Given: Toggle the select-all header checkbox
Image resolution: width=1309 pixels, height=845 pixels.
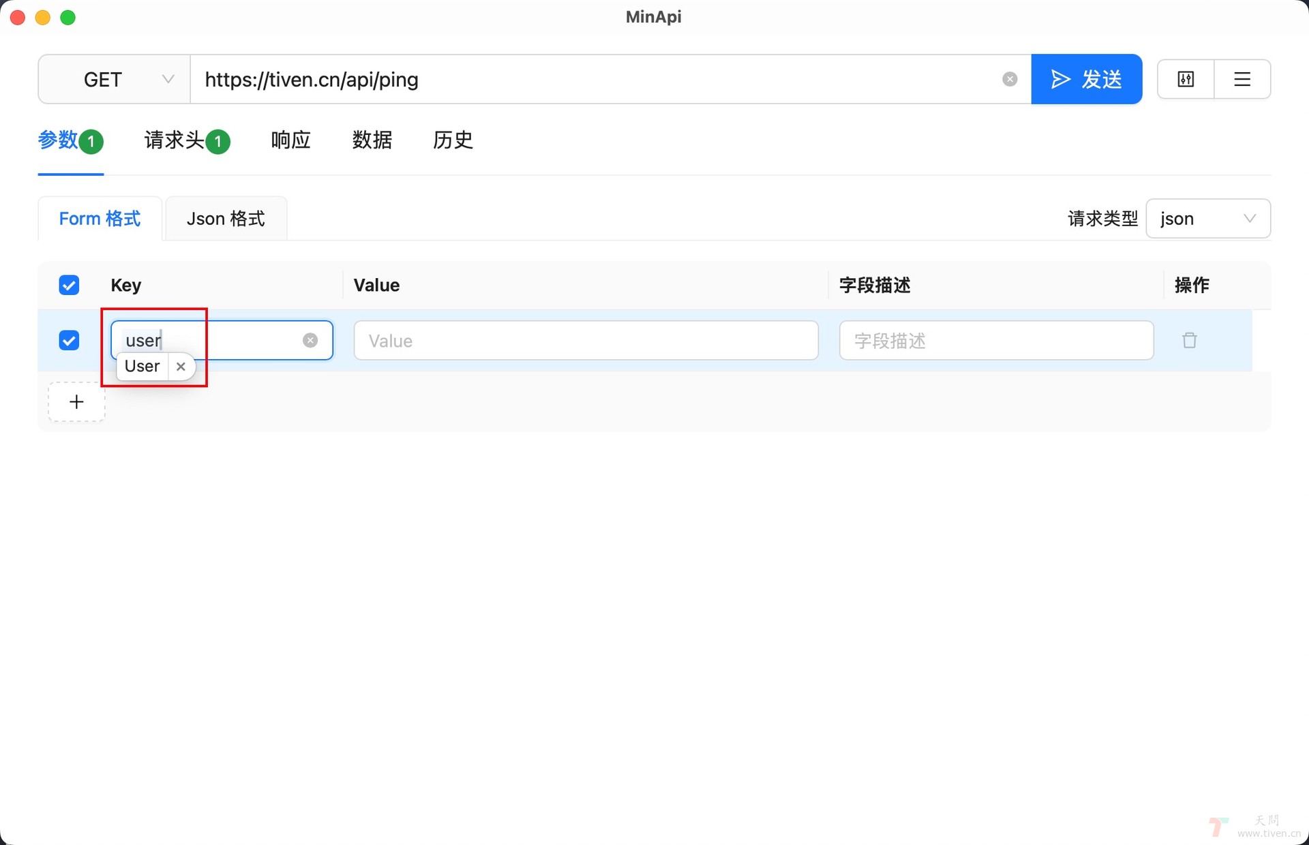Looking at the screenshot, I should (69, 285).
